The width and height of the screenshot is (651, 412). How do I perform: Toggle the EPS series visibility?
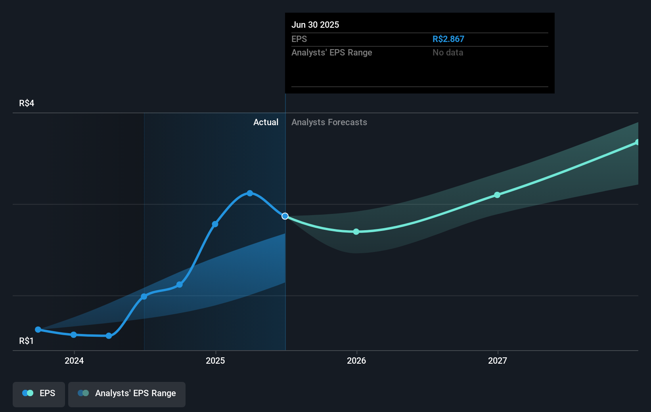click(x=38, y=394)
